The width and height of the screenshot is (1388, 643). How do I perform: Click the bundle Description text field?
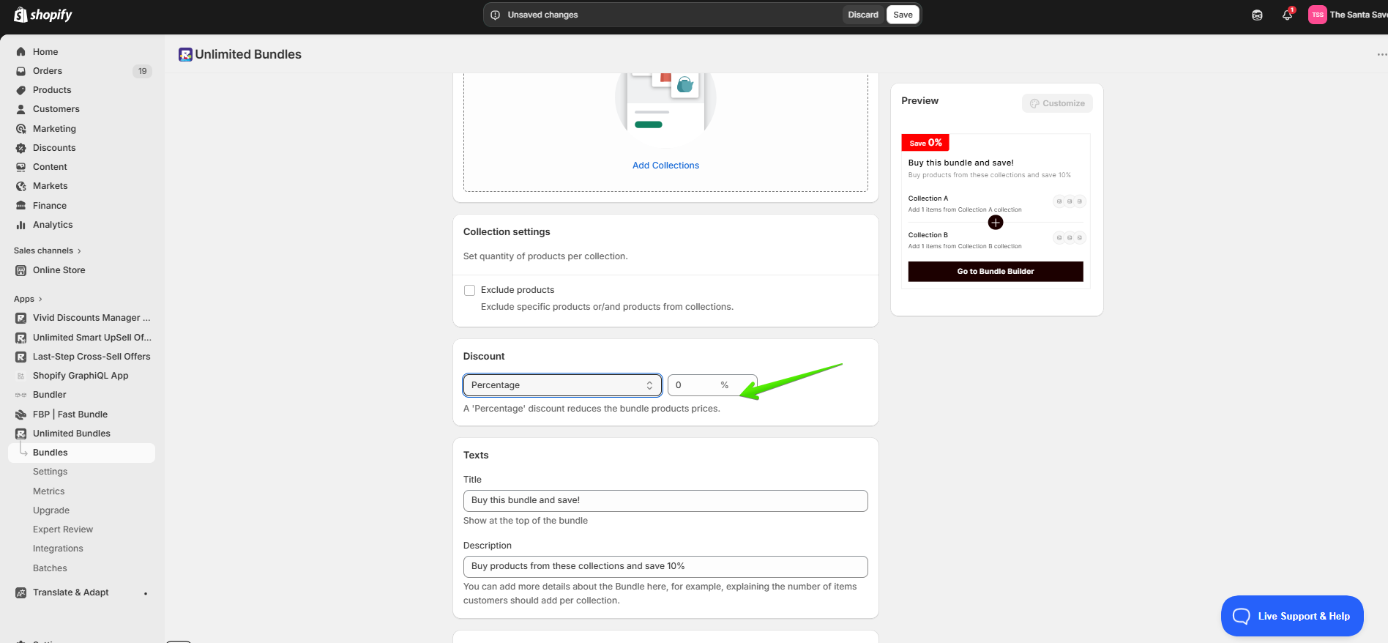665,567
